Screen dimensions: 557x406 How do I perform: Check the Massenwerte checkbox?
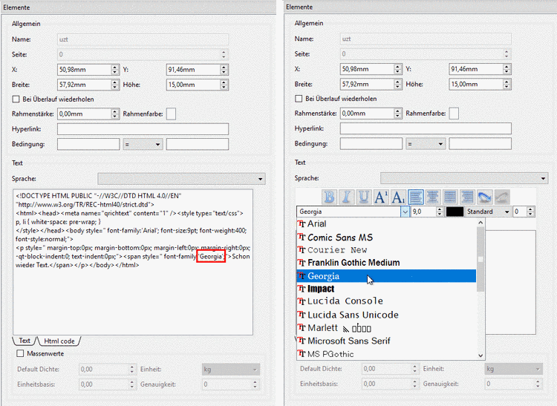pos(20,353)
